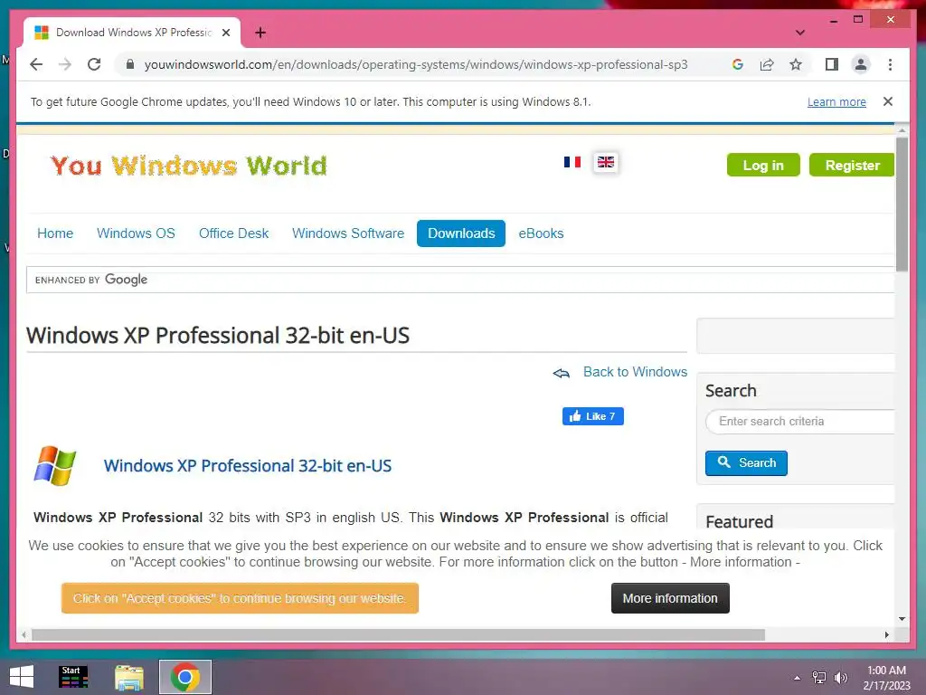The width and height of the screenshot is (926, 695).
Task: Expand the tab search chevron
Action: [x=800, y=33]
